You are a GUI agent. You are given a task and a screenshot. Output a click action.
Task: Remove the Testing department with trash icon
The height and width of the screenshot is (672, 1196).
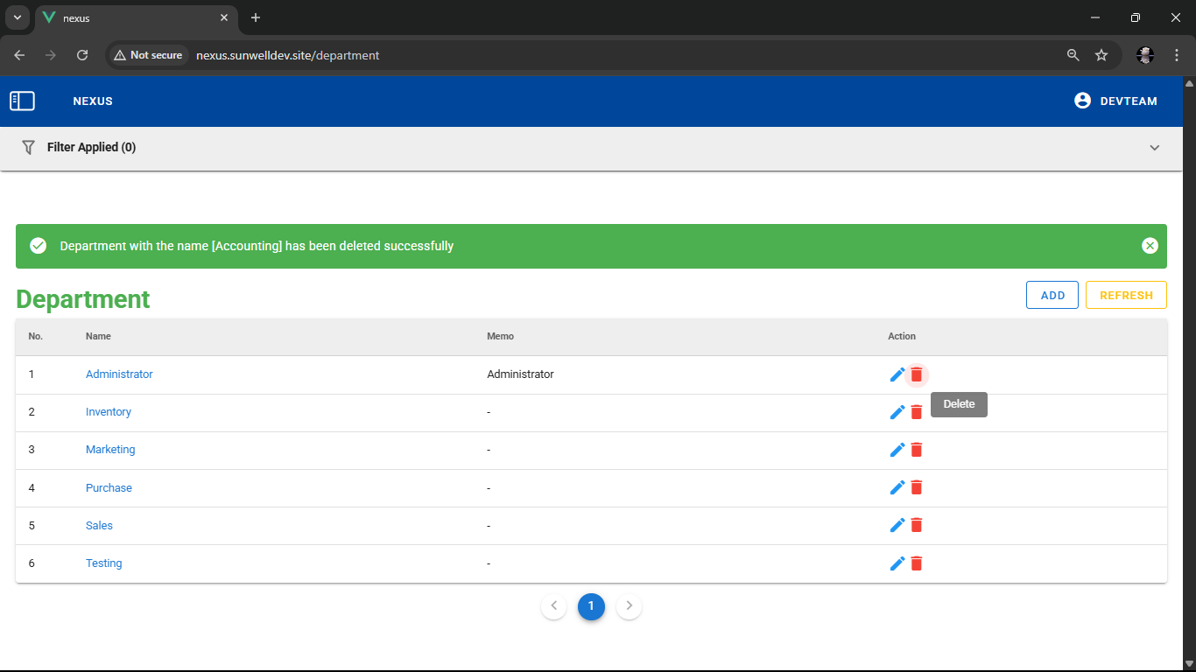(917, 563)
